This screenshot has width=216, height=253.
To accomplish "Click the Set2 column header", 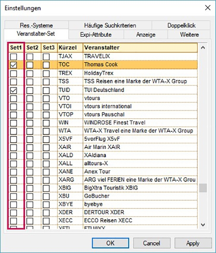I will coord(32,47).
